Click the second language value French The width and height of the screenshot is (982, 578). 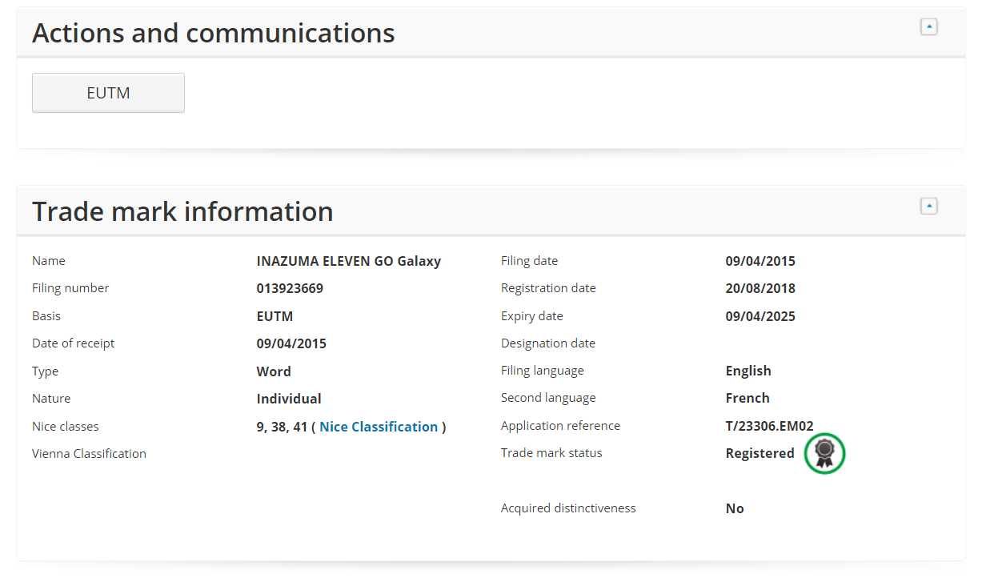click(748, 398)
